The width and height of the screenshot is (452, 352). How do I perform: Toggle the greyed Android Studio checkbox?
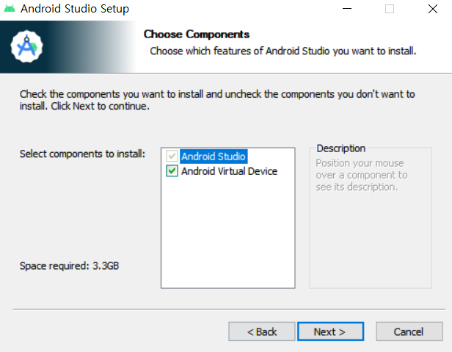172,157
